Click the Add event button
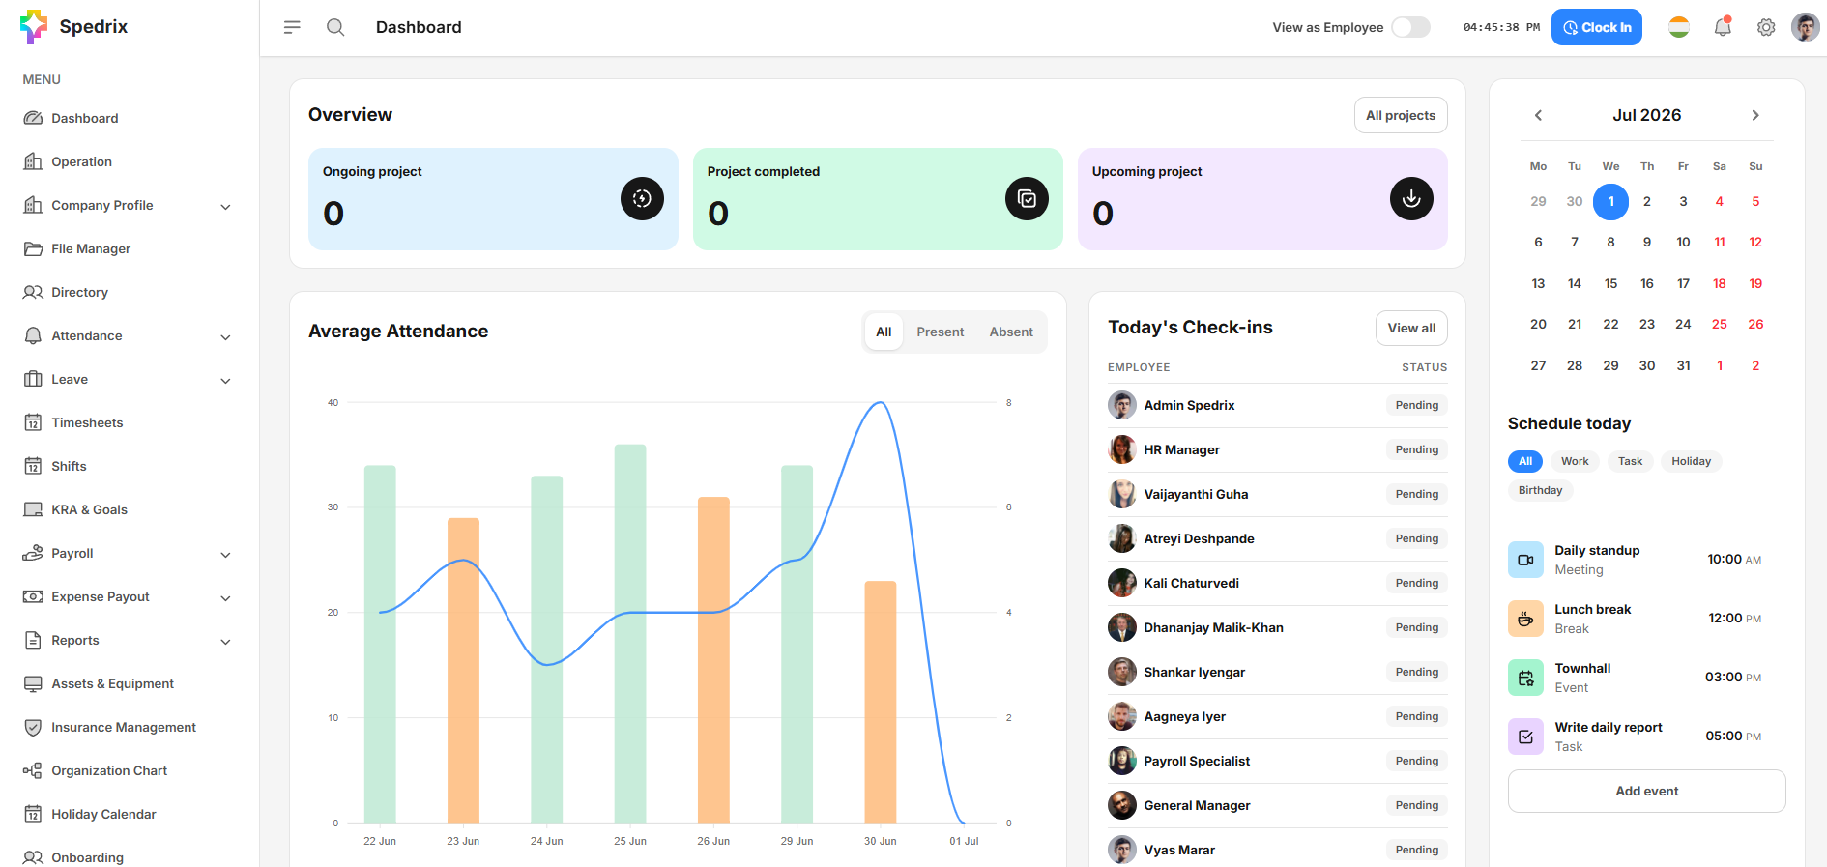The width and height of the screenshot is (1827, 867). 1646,791
